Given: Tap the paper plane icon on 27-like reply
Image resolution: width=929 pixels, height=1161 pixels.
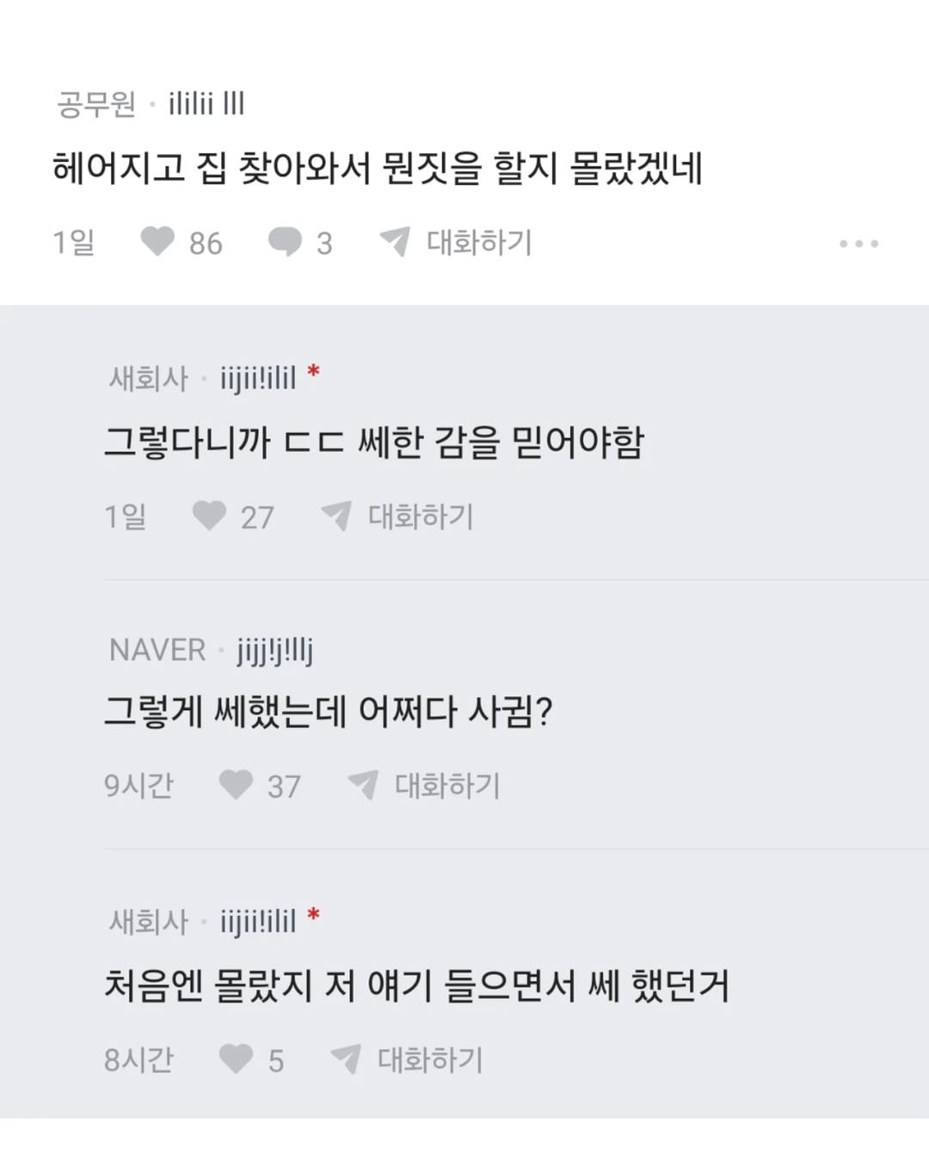Looking at the screenshot, I should pos(336,516).
